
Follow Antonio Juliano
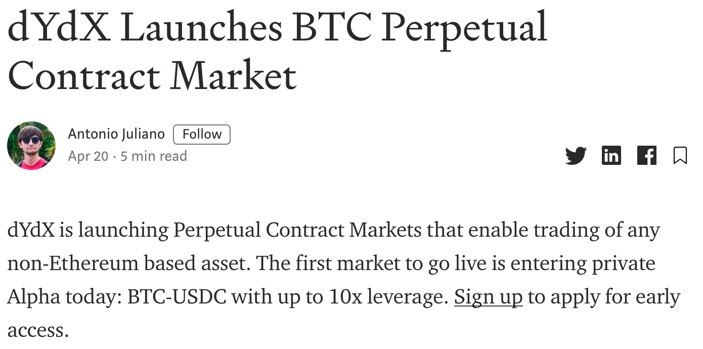[x=202, y=134]
